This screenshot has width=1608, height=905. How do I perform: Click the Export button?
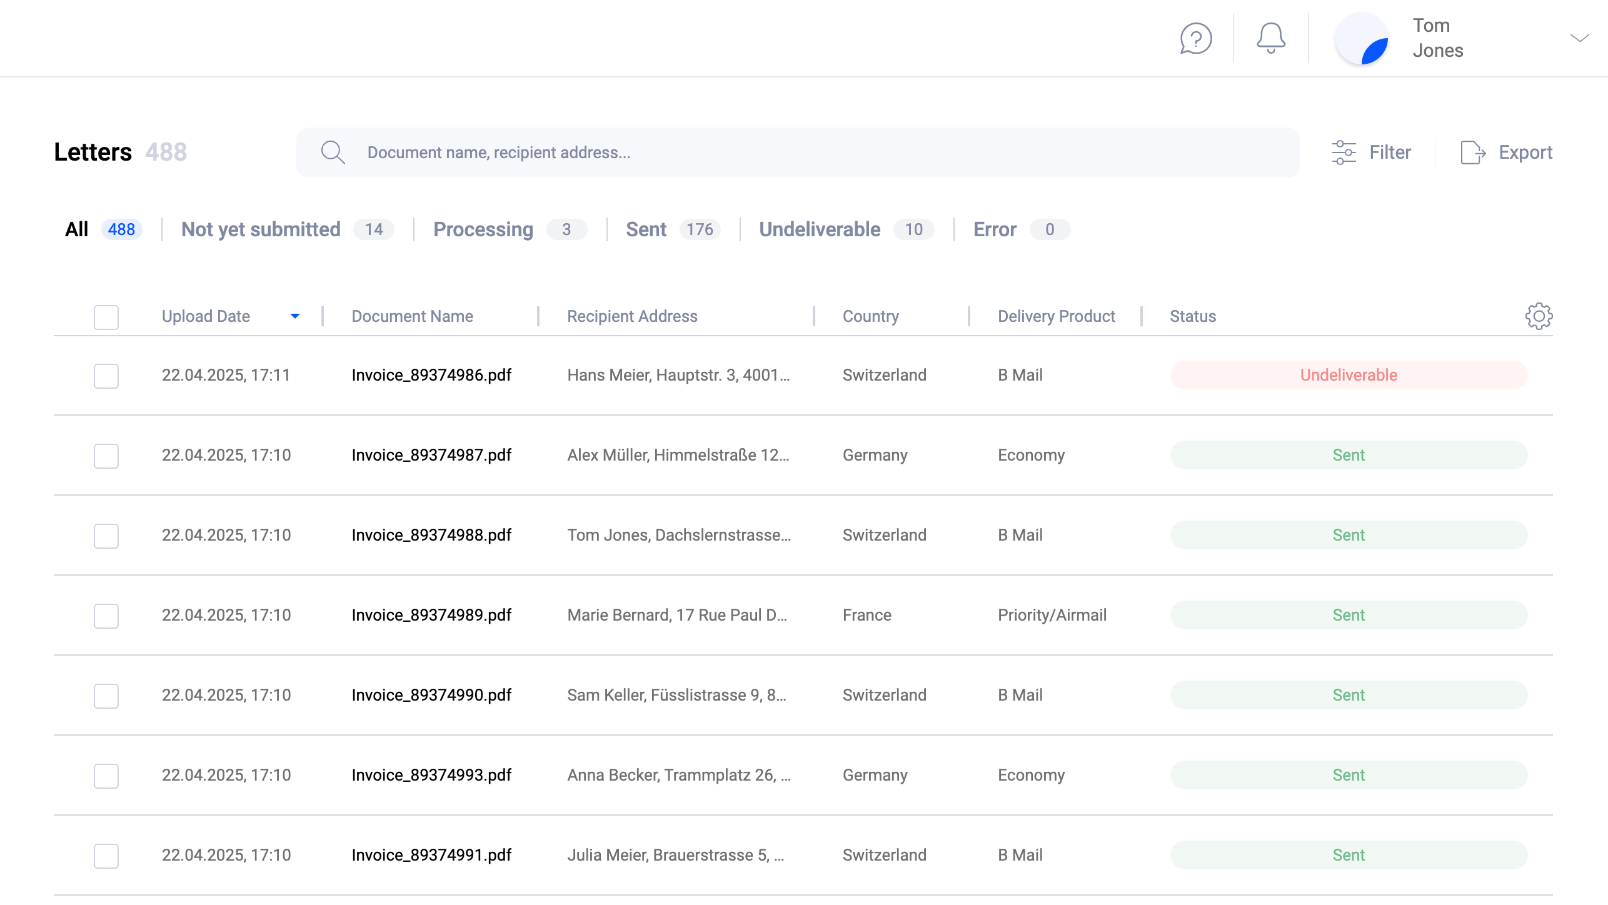point(1525,152)
